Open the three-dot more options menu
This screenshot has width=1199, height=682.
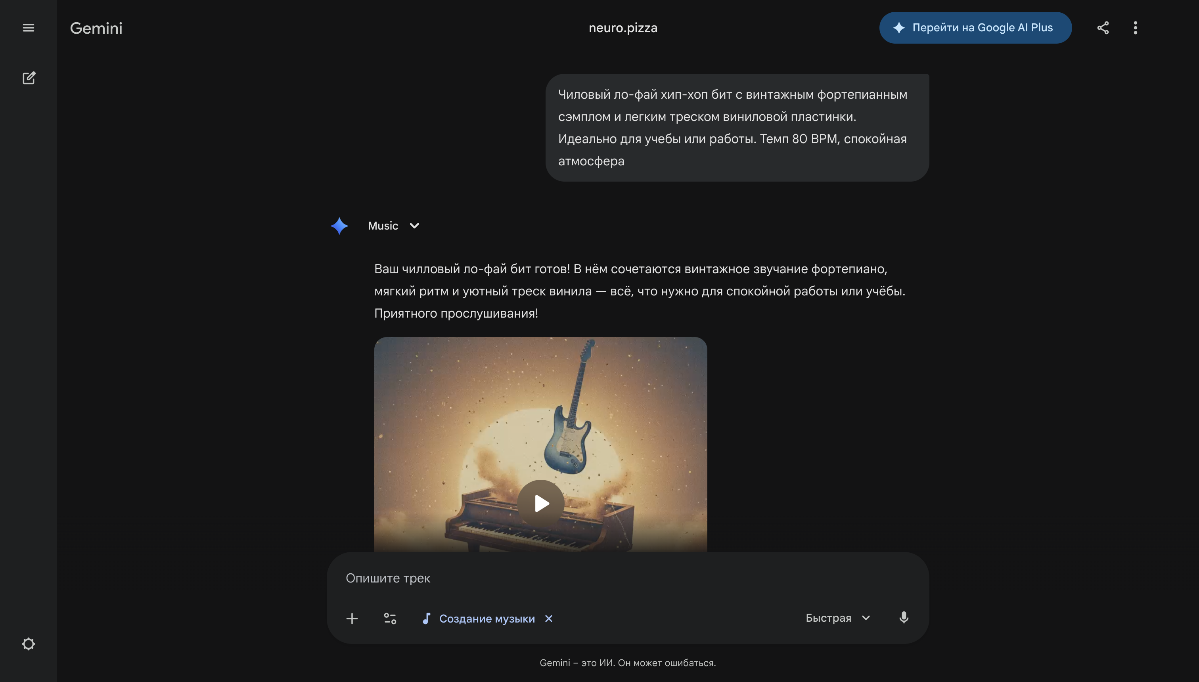[1135, 28]
